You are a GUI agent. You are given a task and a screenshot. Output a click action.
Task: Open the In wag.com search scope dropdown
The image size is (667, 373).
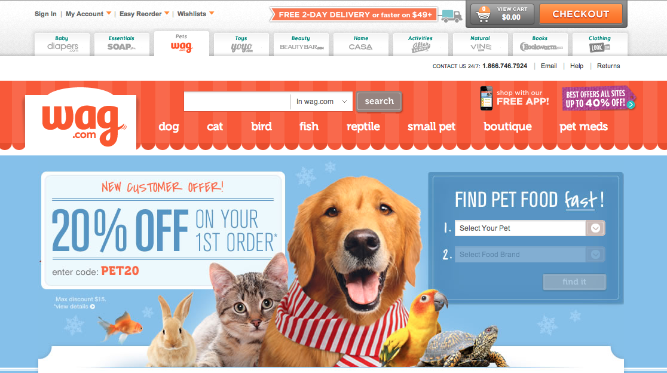(x=322, y=102)
